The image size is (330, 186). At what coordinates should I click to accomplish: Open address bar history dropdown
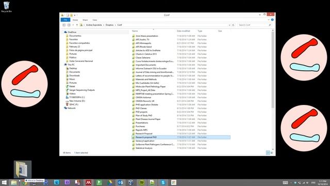(229, 25)
